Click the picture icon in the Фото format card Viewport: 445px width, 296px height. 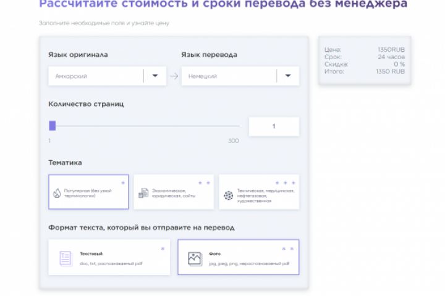195,258
